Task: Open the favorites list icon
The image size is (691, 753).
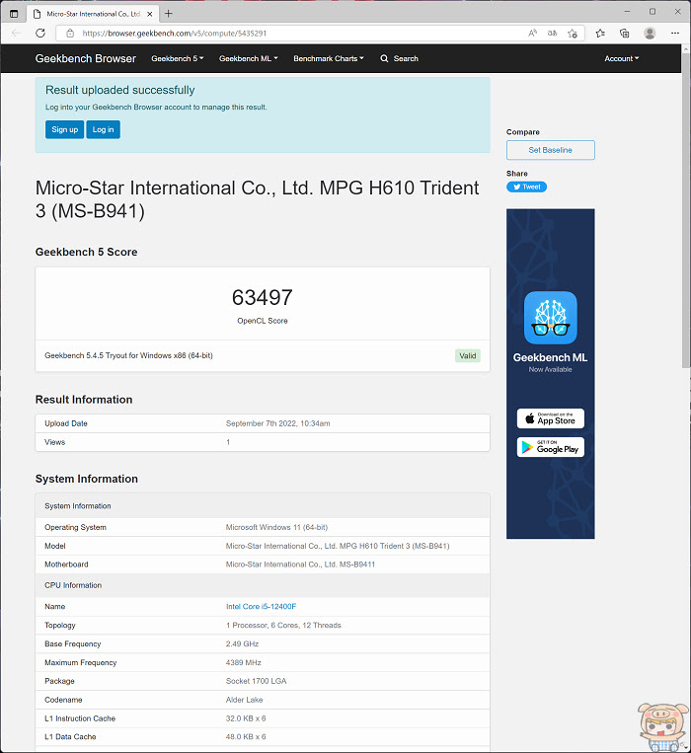Action: tap(600, 34)
